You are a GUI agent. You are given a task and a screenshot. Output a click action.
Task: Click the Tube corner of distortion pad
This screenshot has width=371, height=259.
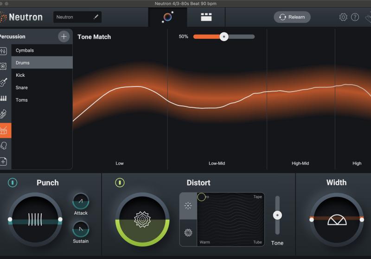point(257,242)
